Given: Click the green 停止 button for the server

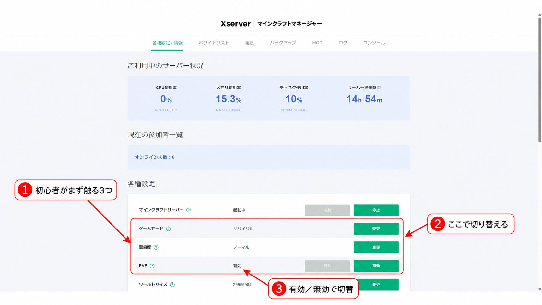Looking at the screenshot, I should 376,210.
